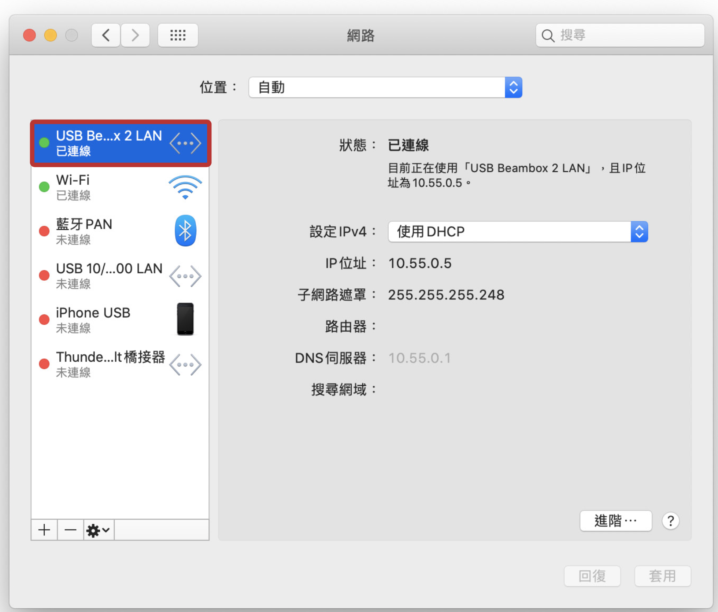Click the Wi-Fi signal icon
This screenshot has width=718, height=612.
point(185,187)
